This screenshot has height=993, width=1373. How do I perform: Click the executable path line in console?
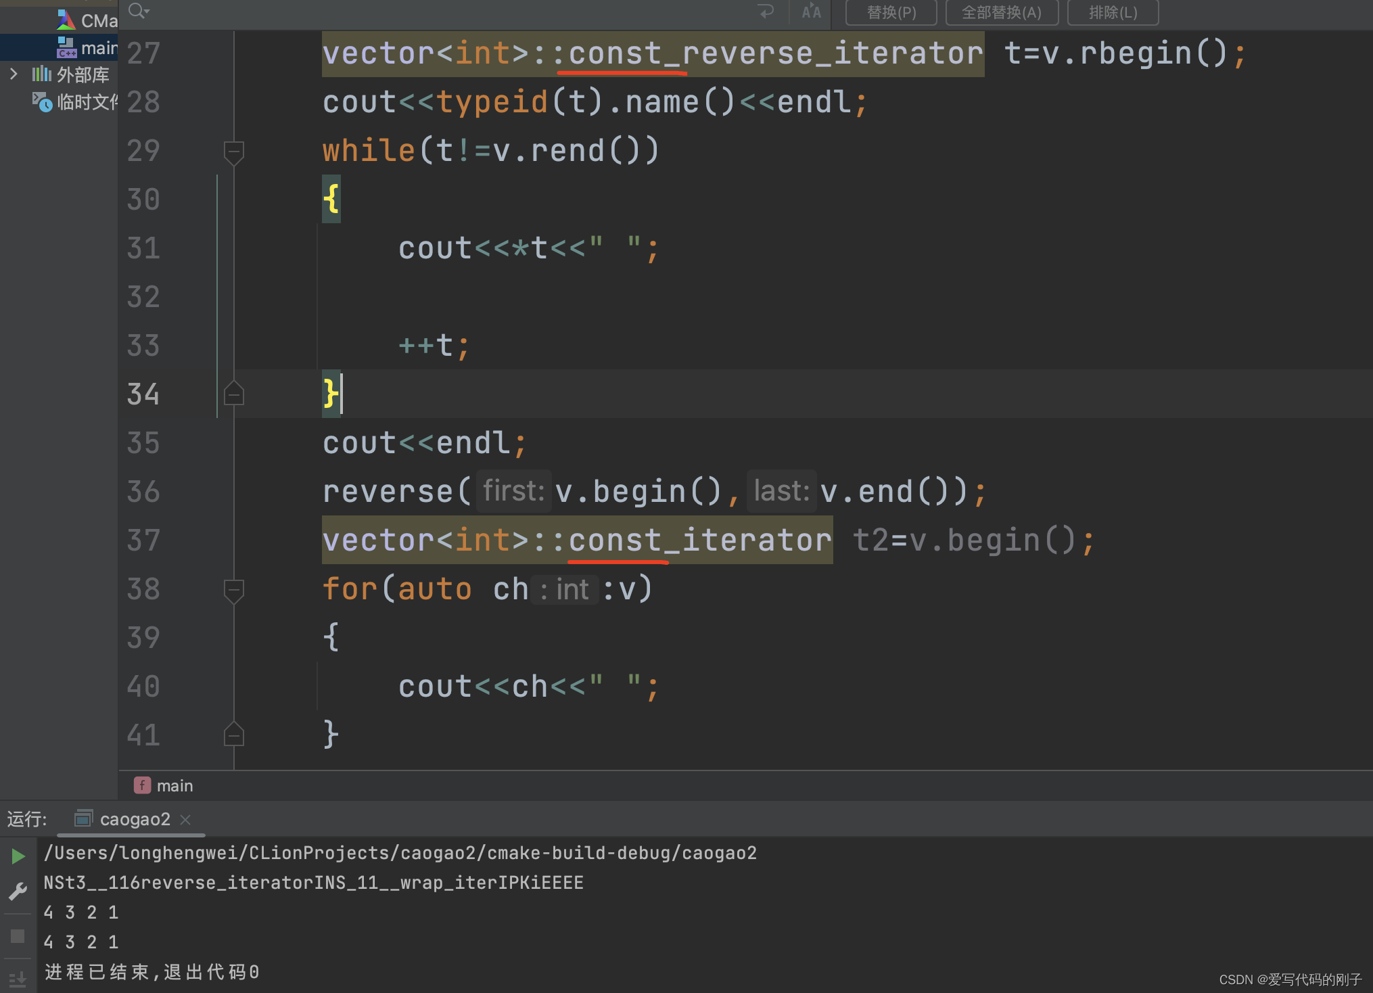click(400, 853)
